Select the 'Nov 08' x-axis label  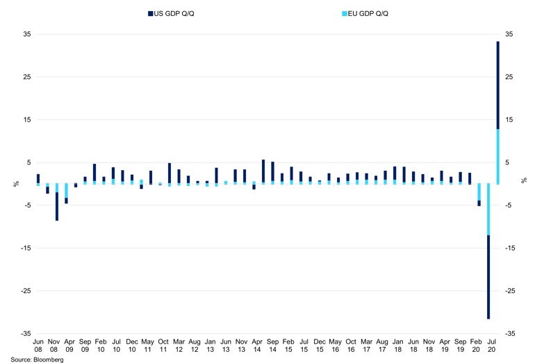click(x=53, y=346)
